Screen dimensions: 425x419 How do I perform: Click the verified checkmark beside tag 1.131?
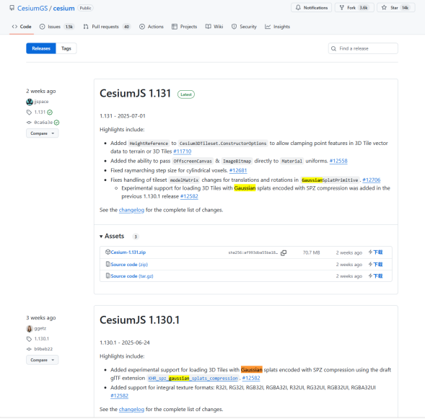point(50,112)
